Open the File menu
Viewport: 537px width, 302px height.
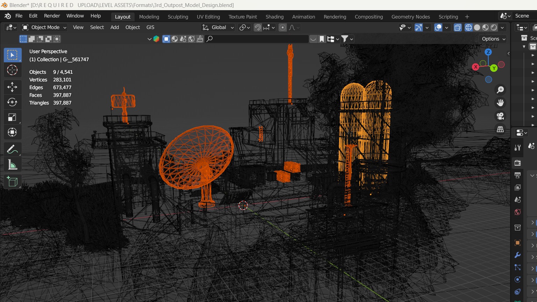click(19, 16)
